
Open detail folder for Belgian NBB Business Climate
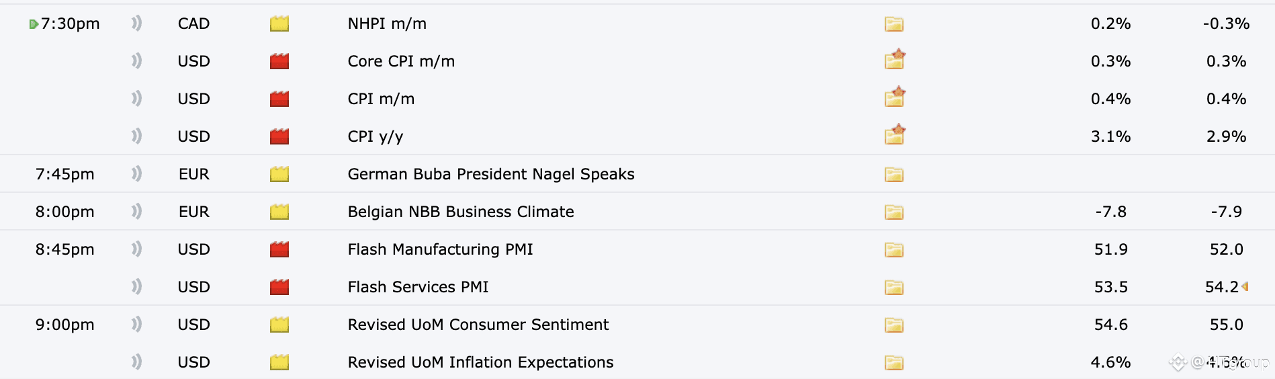[x=893, y=212]
